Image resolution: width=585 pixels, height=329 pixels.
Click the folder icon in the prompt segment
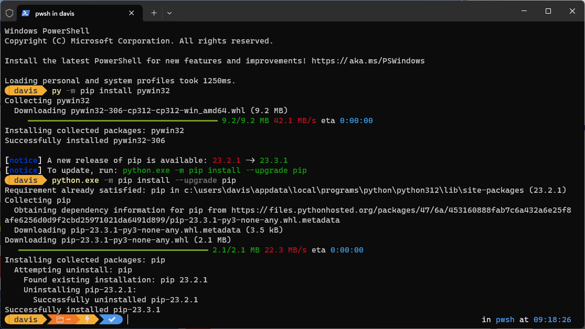point(59,319)
